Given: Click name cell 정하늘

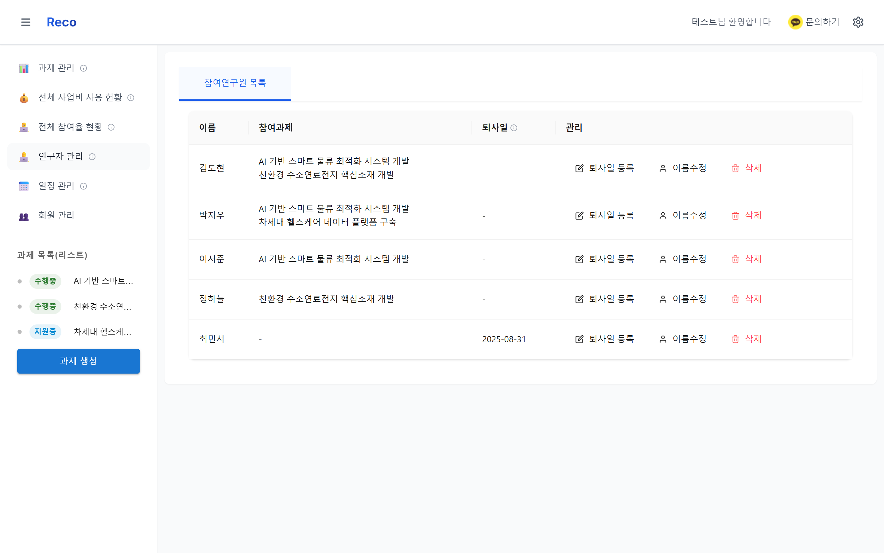Looking at the screenshot, I should (212, 299).
